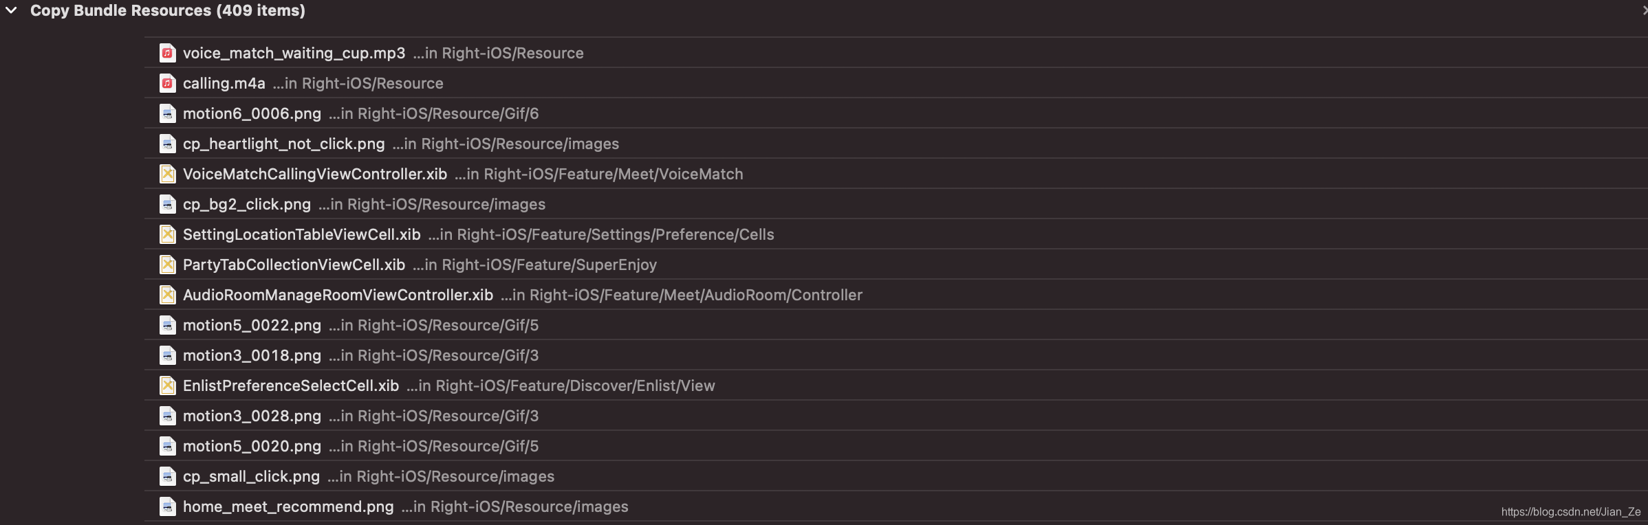Collapse the Copy Bundle Resources section
This screenshot has width=1648, height=525.
click(11, 10)
